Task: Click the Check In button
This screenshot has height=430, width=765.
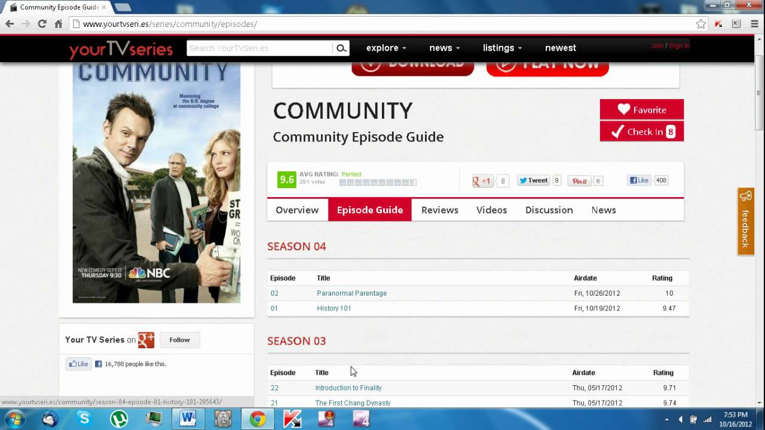Action: pyautogui.click(x=642, y=131)
